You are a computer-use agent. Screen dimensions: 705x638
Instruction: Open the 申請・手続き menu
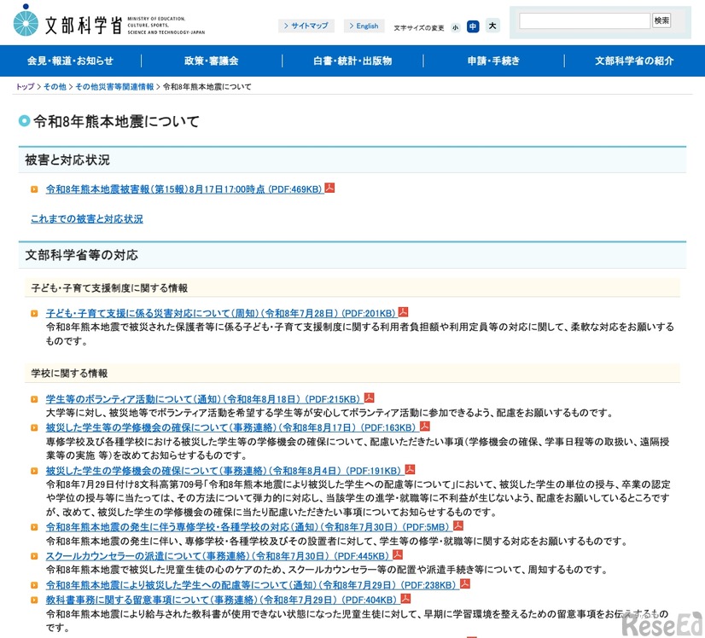(x=493, y=61)
